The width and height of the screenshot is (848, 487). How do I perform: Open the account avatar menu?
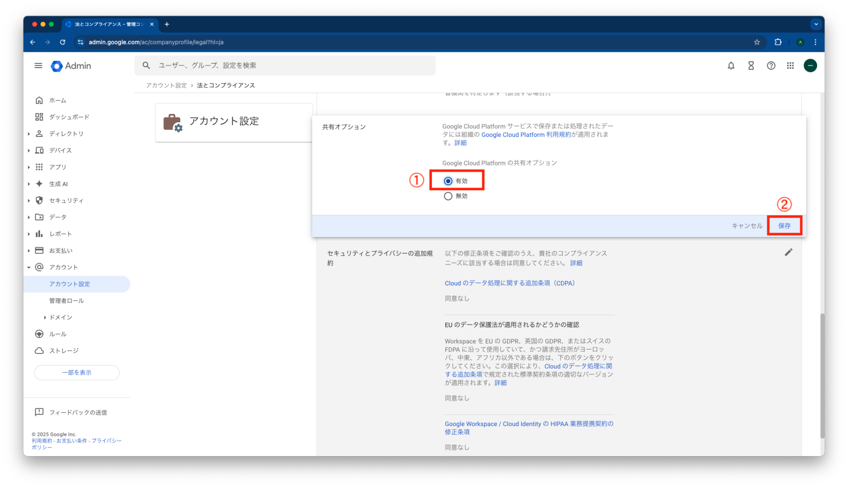810,66
